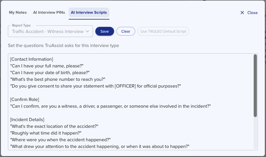Open the Report Type dropdown
The height and width of the screenshot is (157, 266).
(x=48, y=32)
